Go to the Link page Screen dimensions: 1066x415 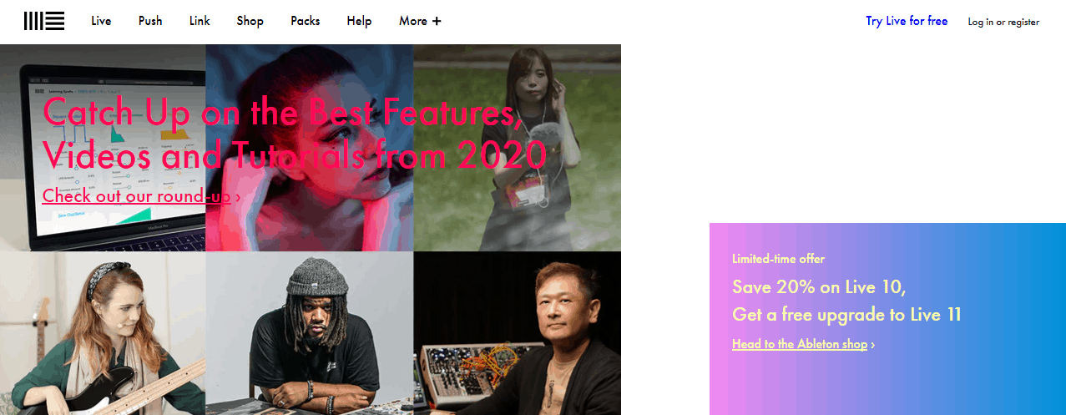pyautogui.click(x=200, y=21)
